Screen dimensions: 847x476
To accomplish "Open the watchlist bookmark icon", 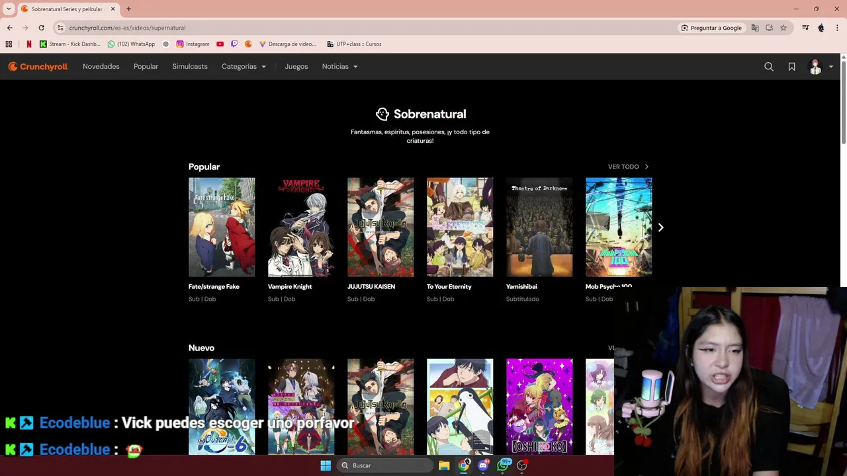I will click(x=791, y=67).
